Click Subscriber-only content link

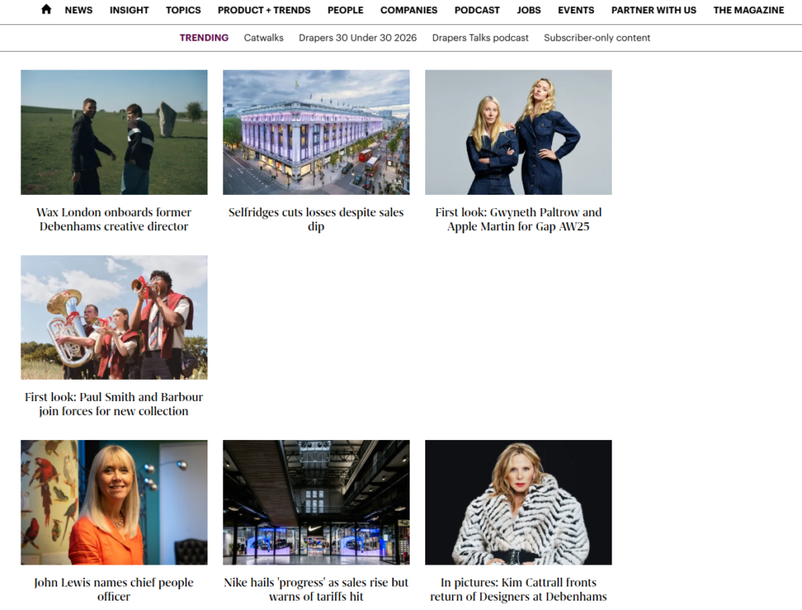pyautogui.click(x=597, y=38)
